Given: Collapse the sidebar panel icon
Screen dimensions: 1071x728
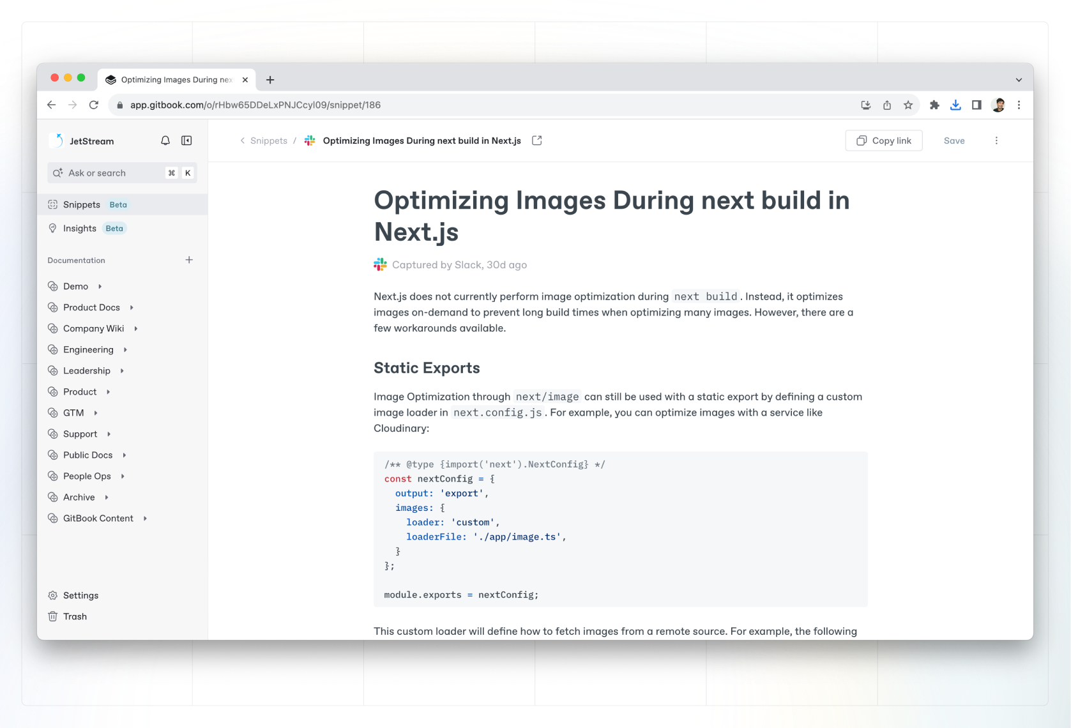Looking at the screenshot, I should tap(186, 140).
